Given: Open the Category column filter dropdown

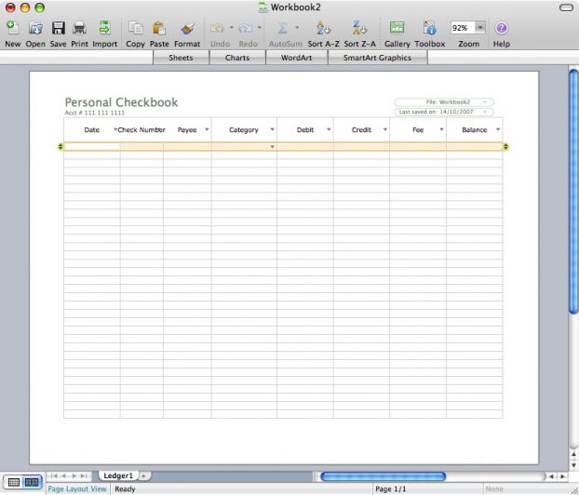Looking at the screenshot, I should pyautogui.click(x=273, y=130).
